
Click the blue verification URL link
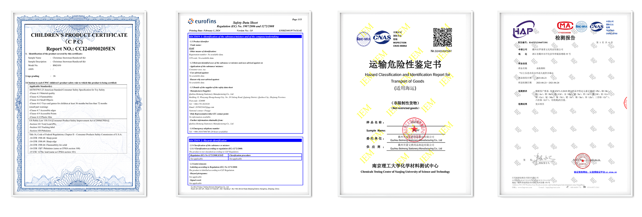[595, 172]
